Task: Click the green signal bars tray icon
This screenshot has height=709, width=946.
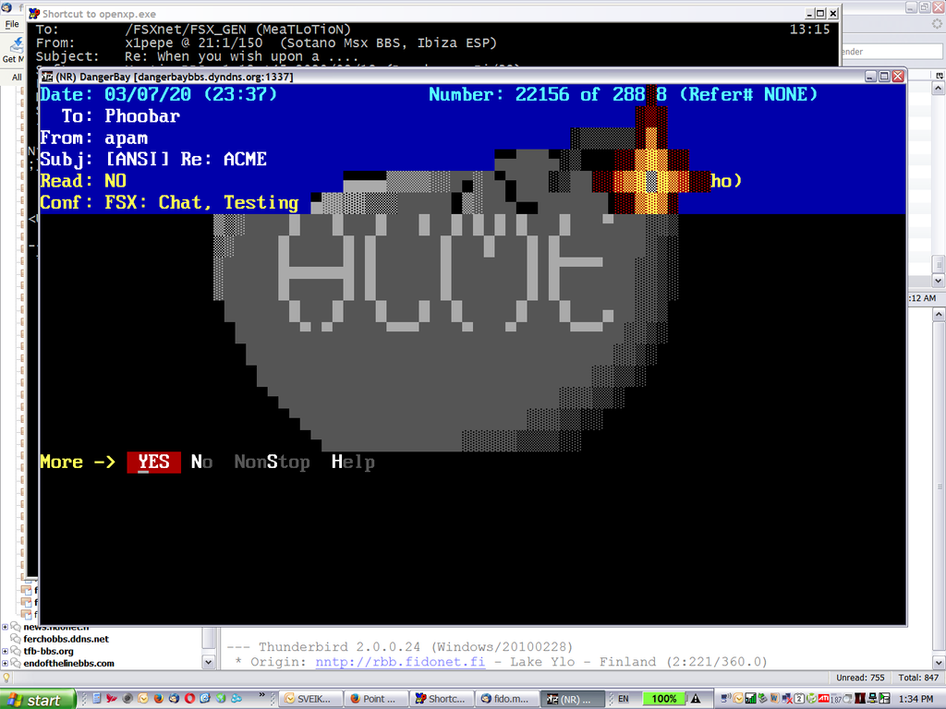Action: click(750, 698)
